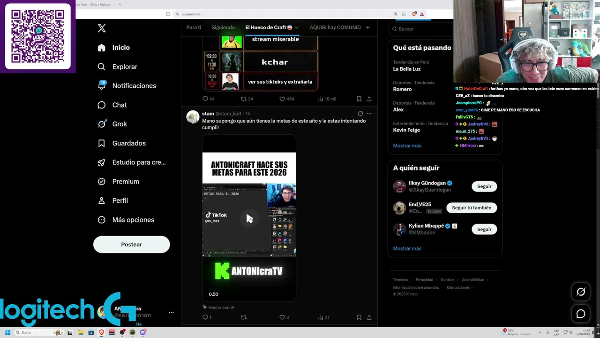This screenshot has width=600, height=338.
Task: Bookmark stam's post
Action: click(359, 318)
